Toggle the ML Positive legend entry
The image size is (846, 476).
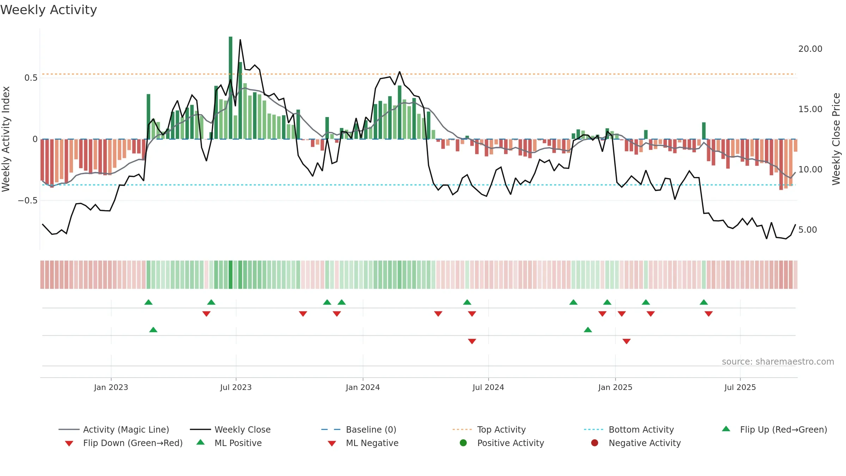click(229, 443)
